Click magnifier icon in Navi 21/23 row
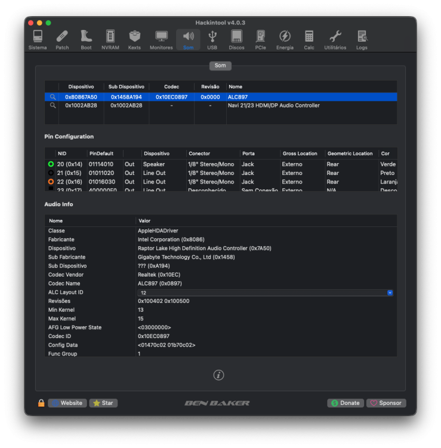This screenshot has width=441, height=448. pyautogui.click(x=53, y=105)
